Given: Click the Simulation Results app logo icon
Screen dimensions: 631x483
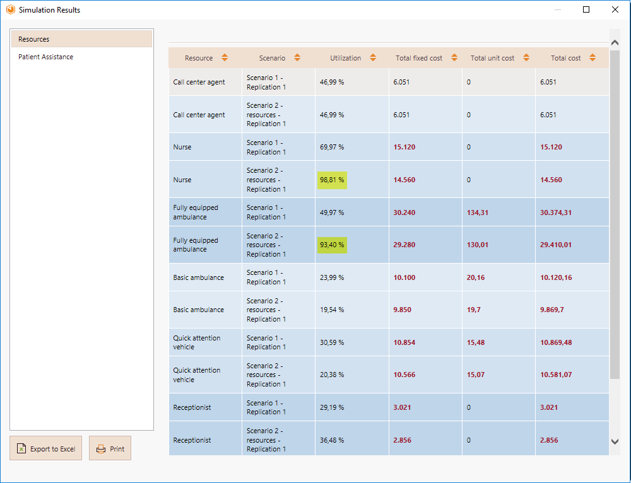Looking at the screenshot, I should (x=11, y=9).
